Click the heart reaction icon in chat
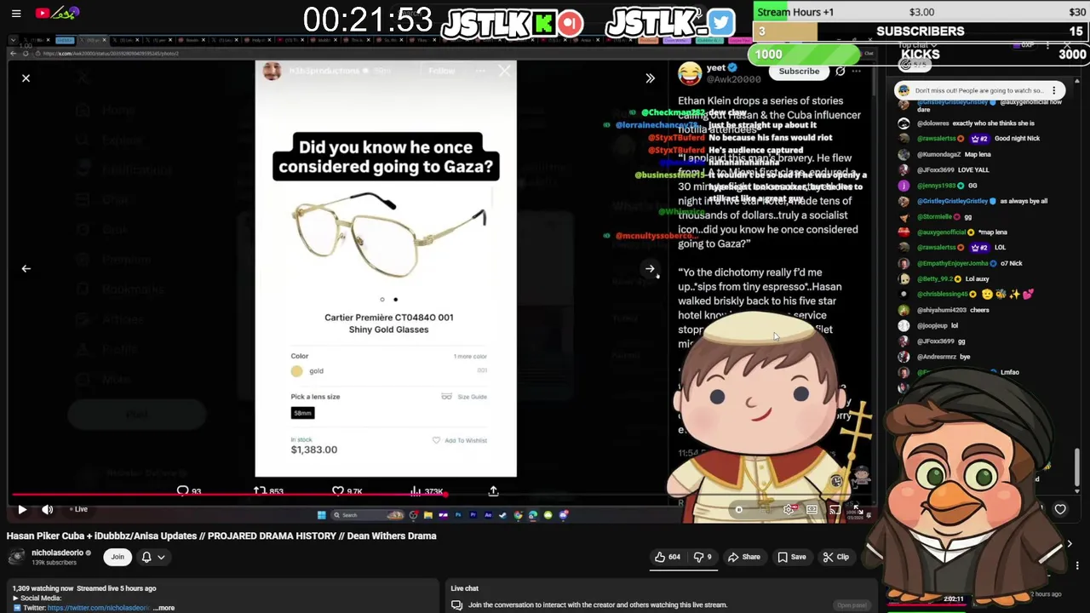Viewport: 1090px width, 613px height. (x=1060, y=509)
